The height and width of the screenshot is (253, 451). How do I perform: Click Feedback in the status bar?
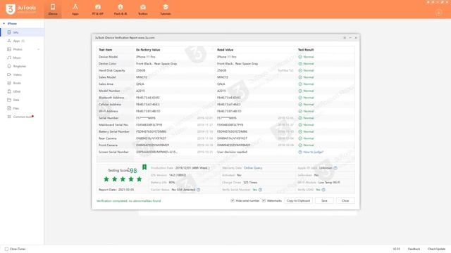[414, 249]
